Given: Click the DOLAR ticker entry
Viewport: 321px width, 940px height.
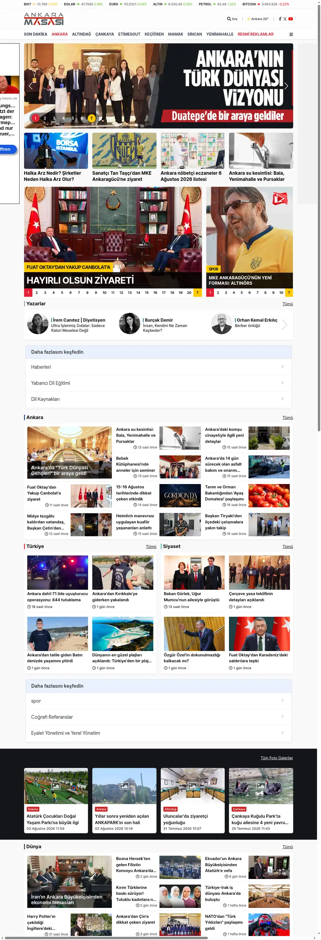Looking at the screenshot, I should pyautogui.click(x=83, y=4).
